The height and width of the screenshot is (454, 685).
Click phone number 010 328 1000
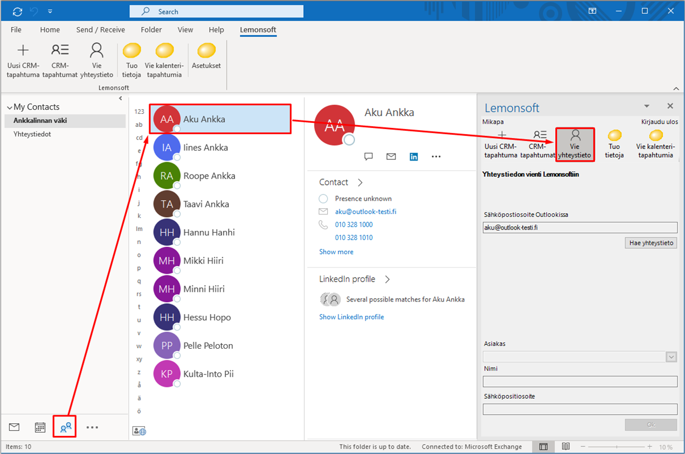(x=354, y=225)
